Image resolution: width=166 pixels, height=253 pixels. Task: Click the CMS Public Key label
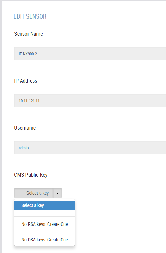(x=31, y=175)
